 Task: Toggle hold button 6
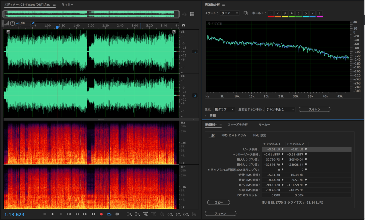(x=305, y=13)
